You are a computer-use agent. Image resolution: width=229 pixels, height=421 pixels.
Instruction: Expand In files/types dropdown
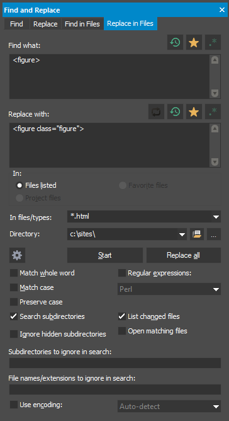point(216,217)
